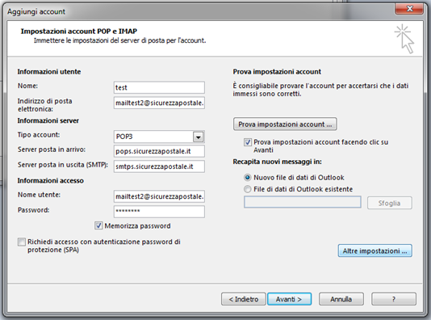Click the Informazioni server heading
The width and height of the screenshot is (431, 320).
point(48,120)
